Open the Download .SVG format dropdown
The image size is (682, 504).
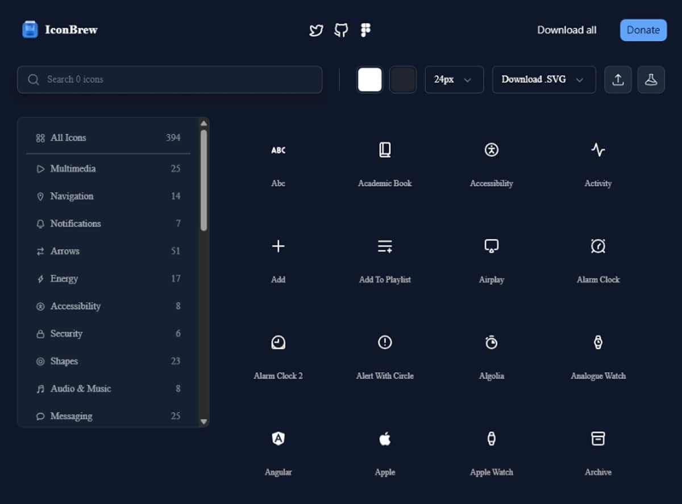(x=543, y=80)
